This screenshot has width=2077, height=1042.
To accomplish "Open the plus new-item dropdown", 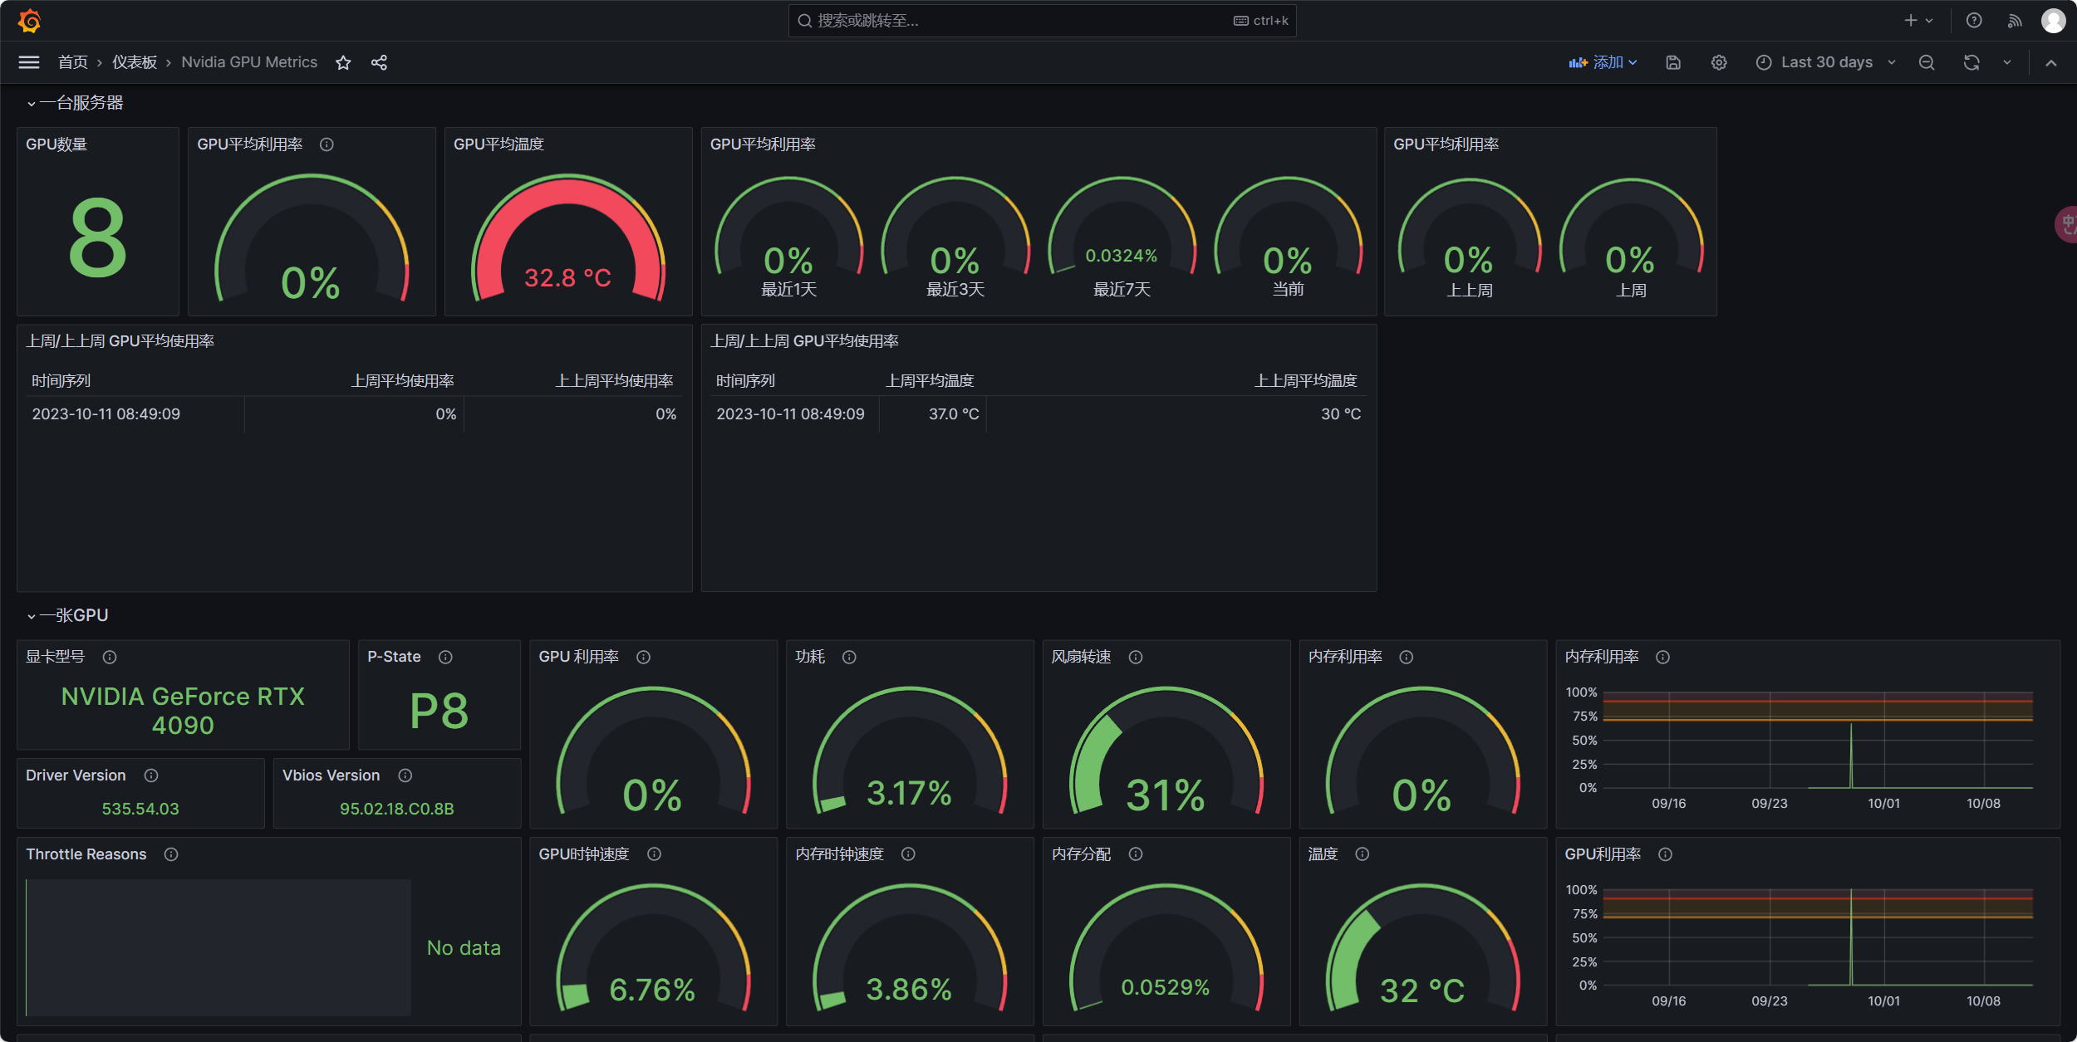I will 1919,21.
